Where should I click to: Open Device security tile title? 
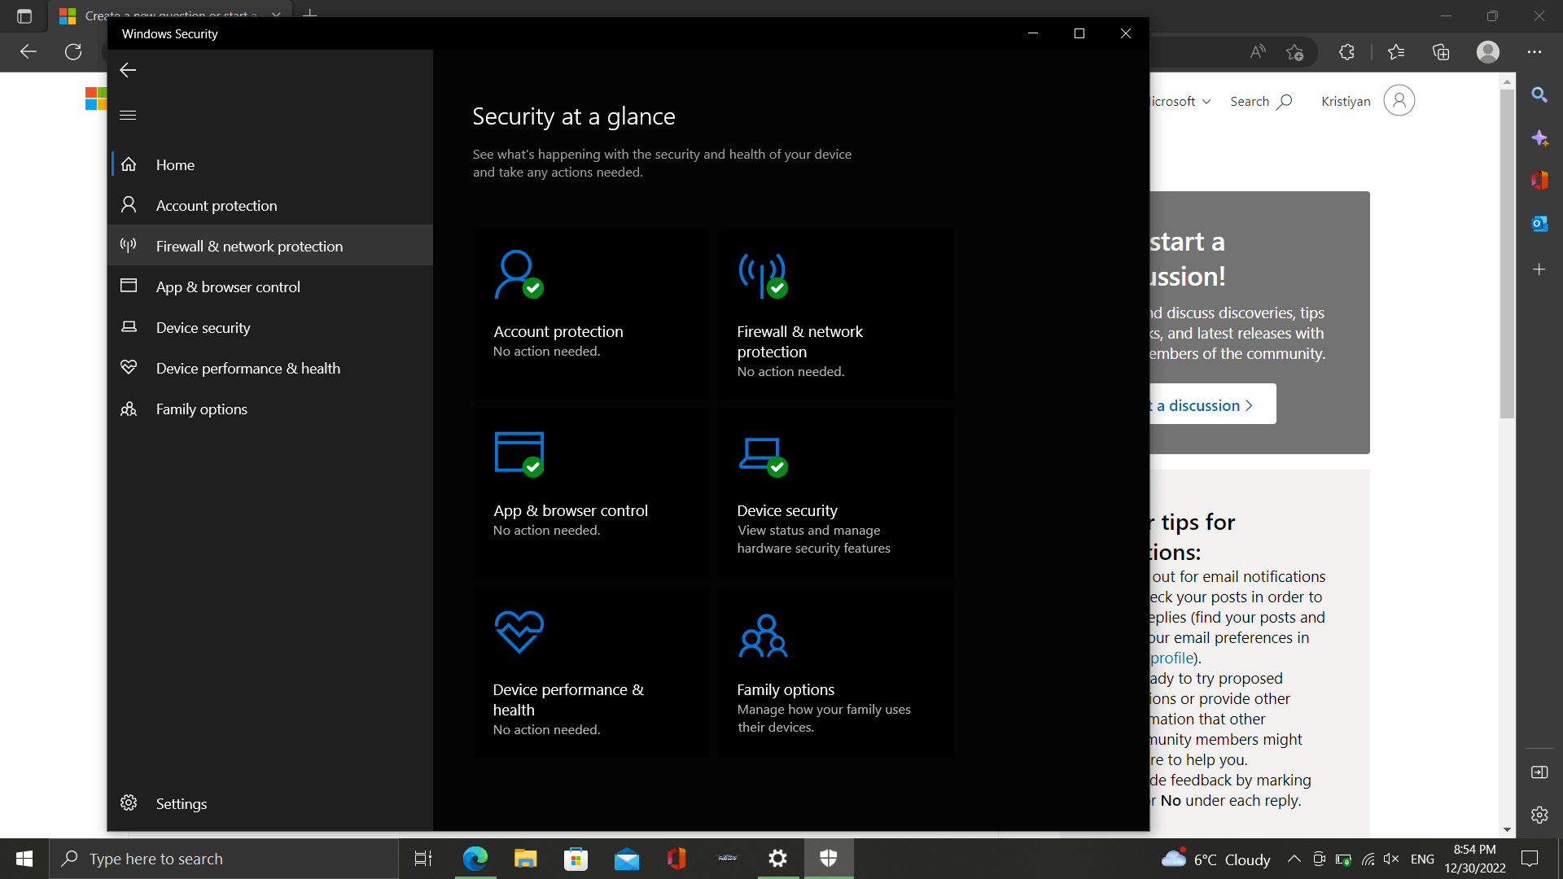point(786,510)
